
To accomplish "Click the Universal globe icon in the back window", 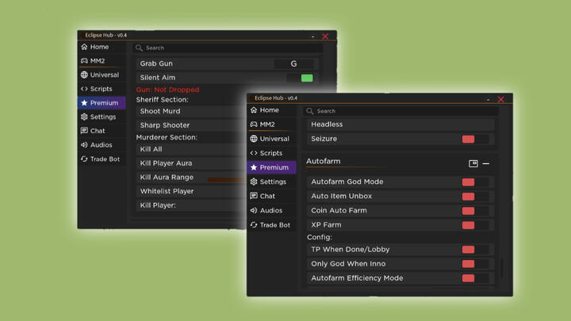I will (x=84, y=75).
